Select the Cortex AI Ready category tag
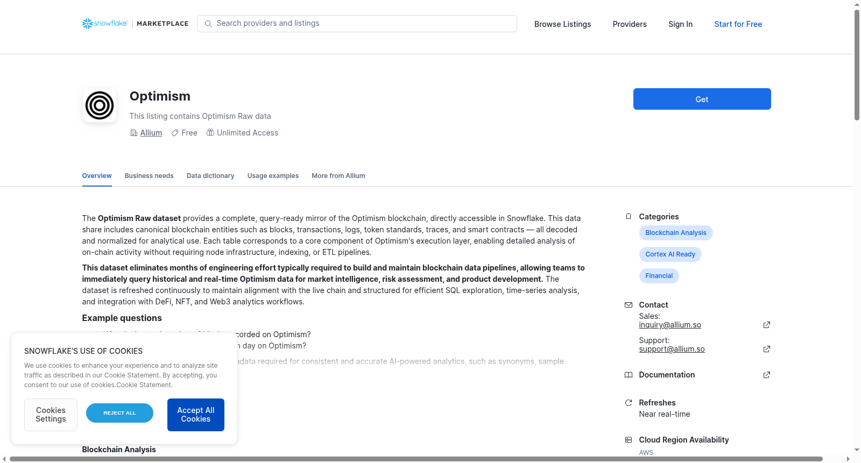The width and height of the screenshot is (861, 463). coord(671,254)
